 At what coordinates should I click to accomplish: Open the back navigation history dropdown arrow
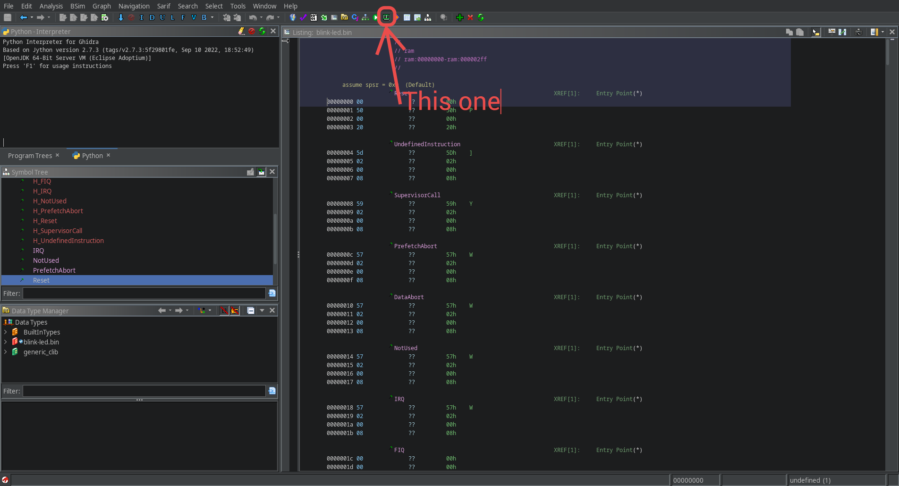coord(32,17)
